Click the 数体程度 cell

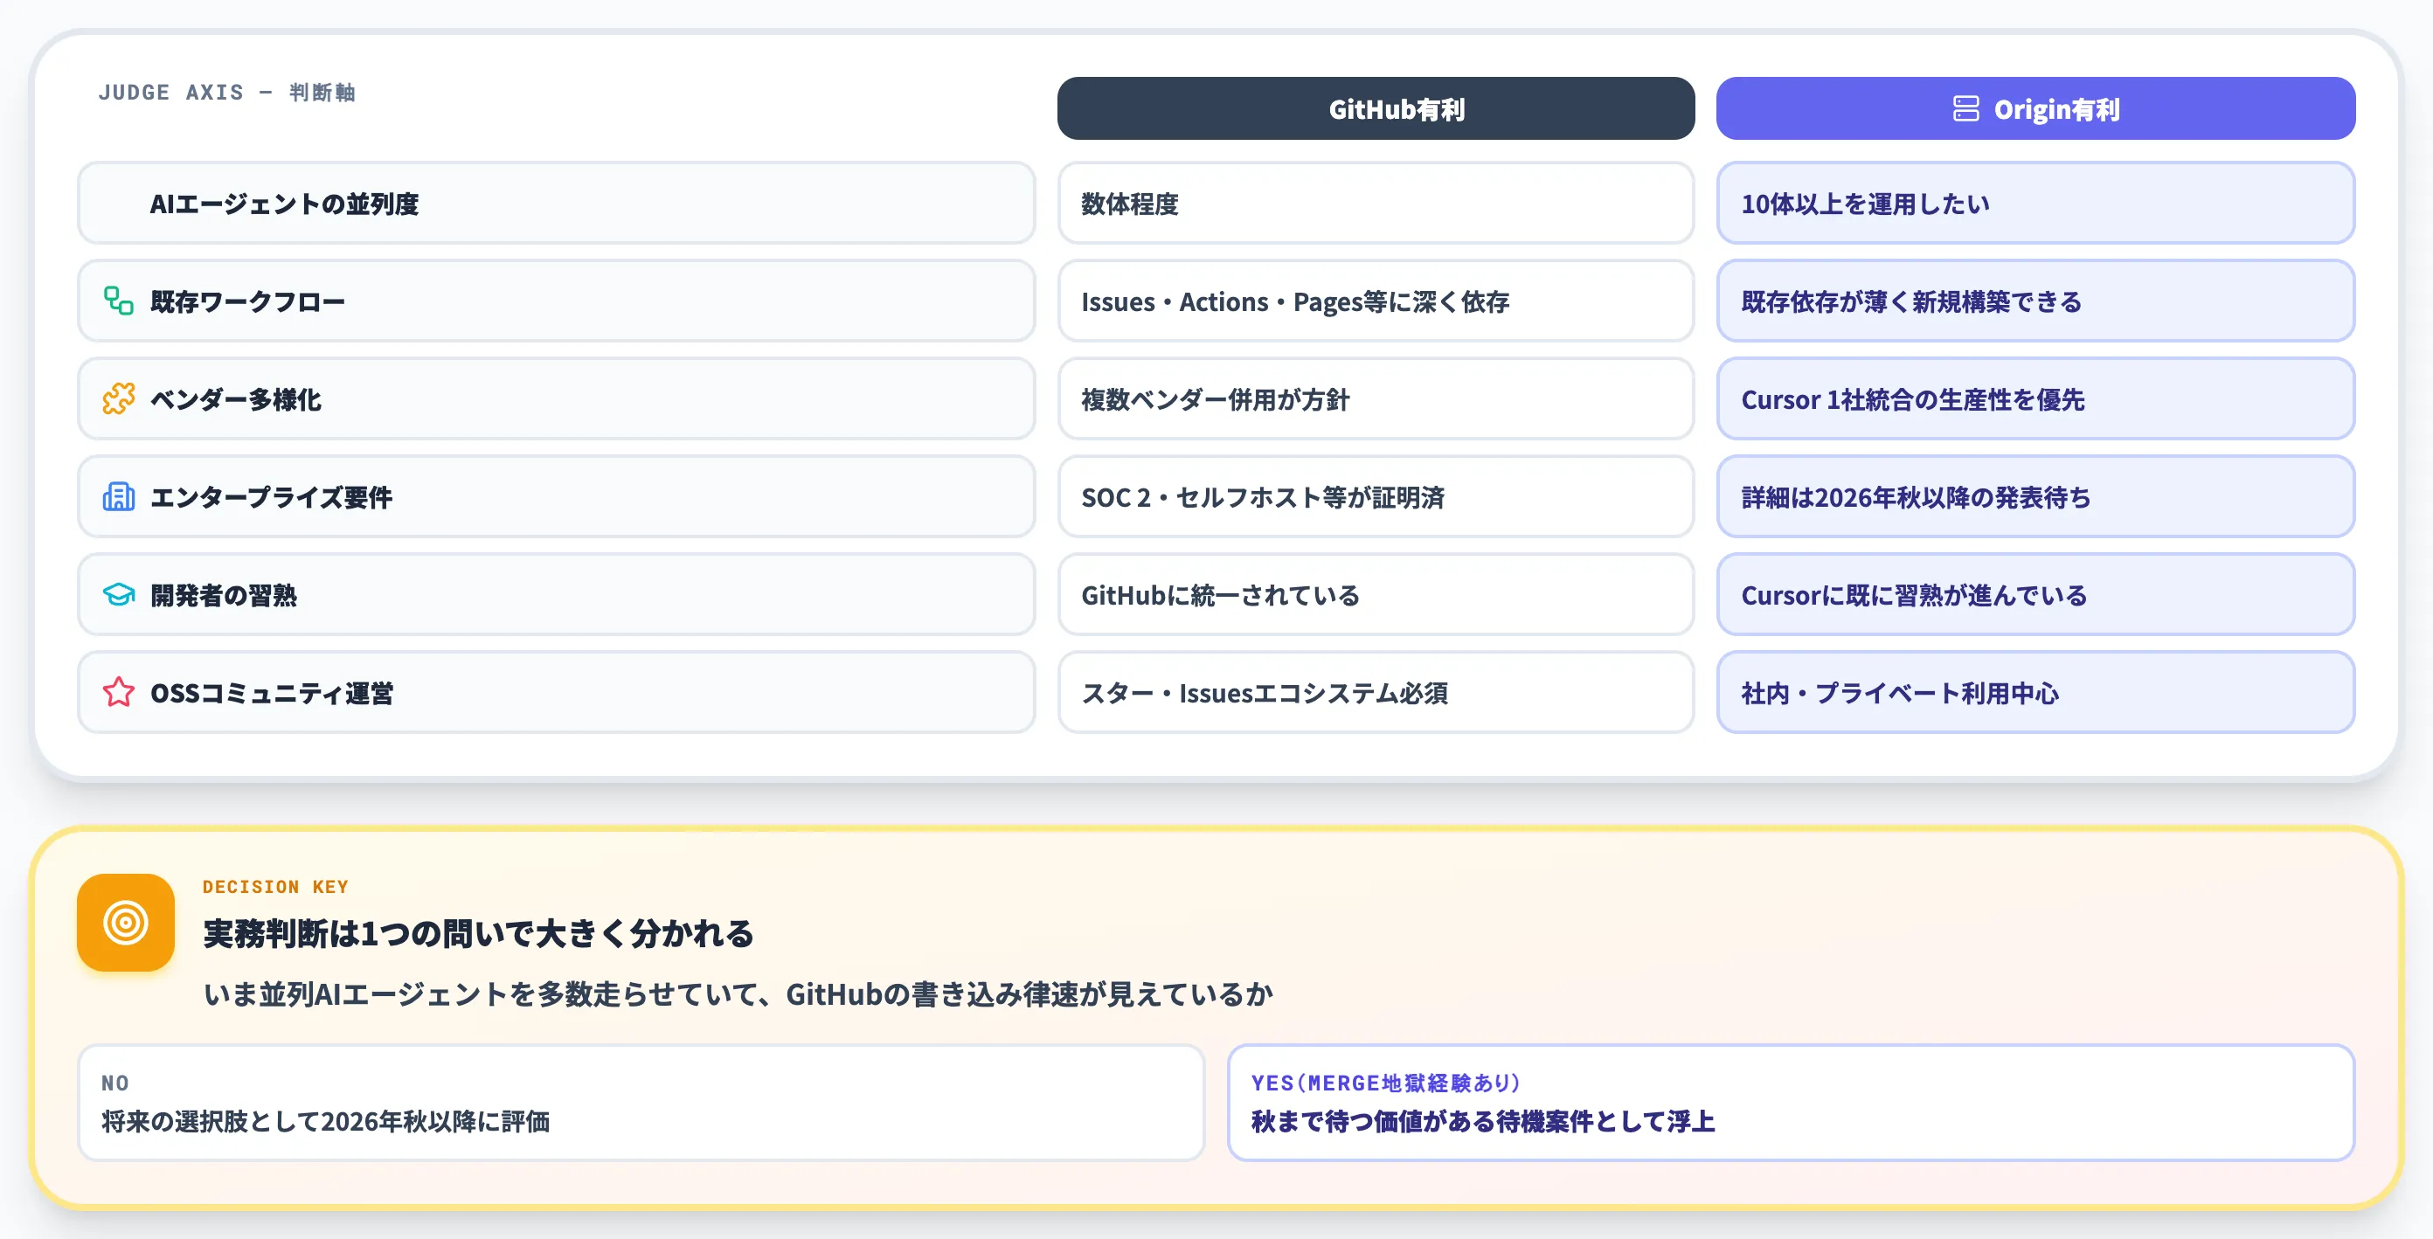(x=1376, y=203)
